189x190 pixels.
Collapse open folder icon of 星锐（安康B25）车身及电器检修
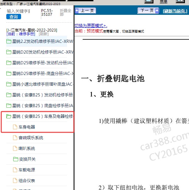coord(9,116)
